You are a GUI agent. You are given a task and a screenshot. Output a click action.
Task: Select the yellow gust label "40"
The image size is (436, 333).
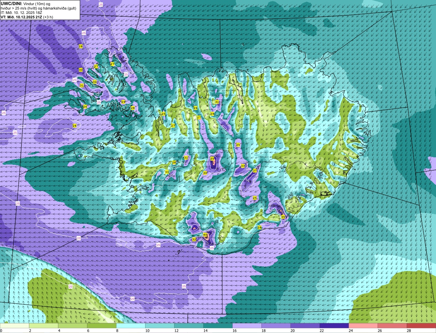(x=205, y=235)
